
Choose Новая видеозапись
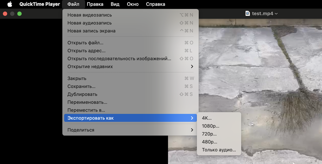tap(131, 15)
